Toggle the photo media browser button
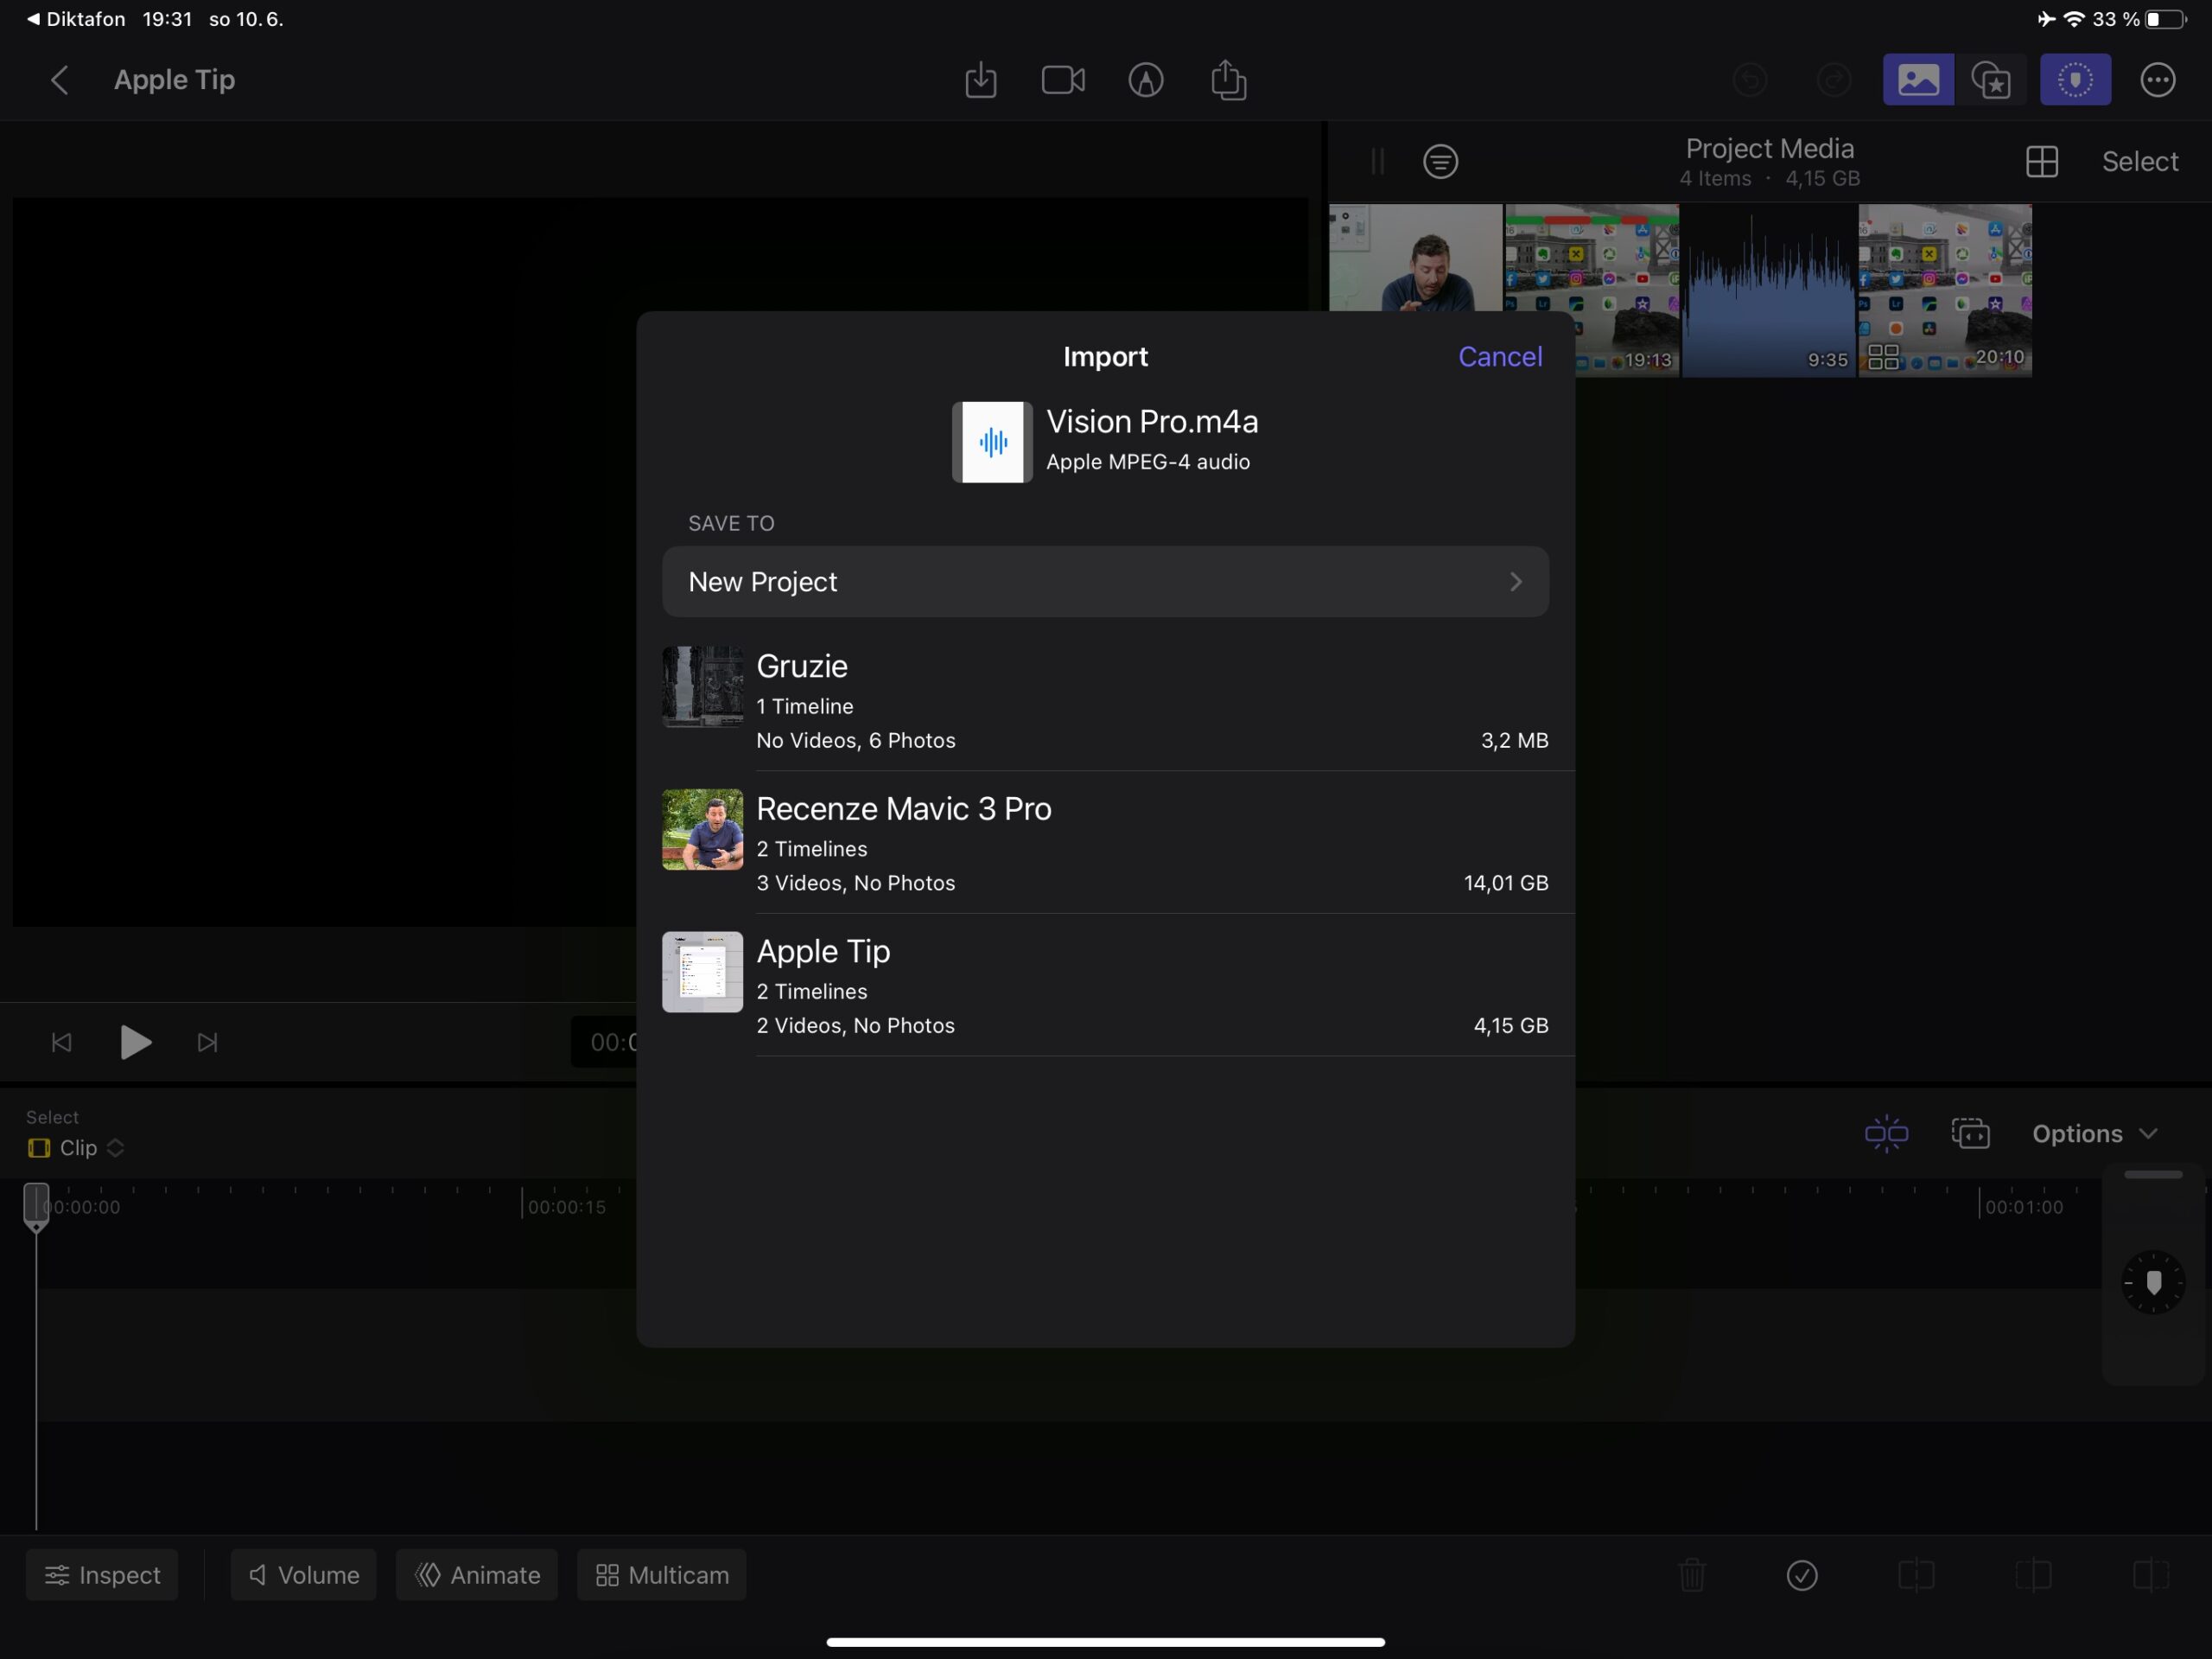Viewport: 2212px width, 1659px height. tap(1917, 80)
